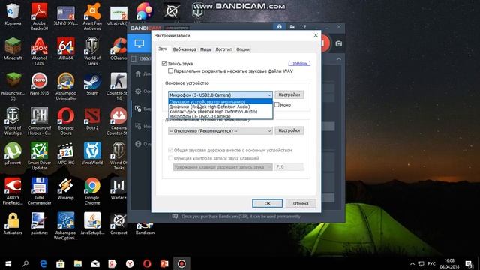480x270 pixels.
Task: Click the red Bandicam record button
Action: (x=325, y=43)
